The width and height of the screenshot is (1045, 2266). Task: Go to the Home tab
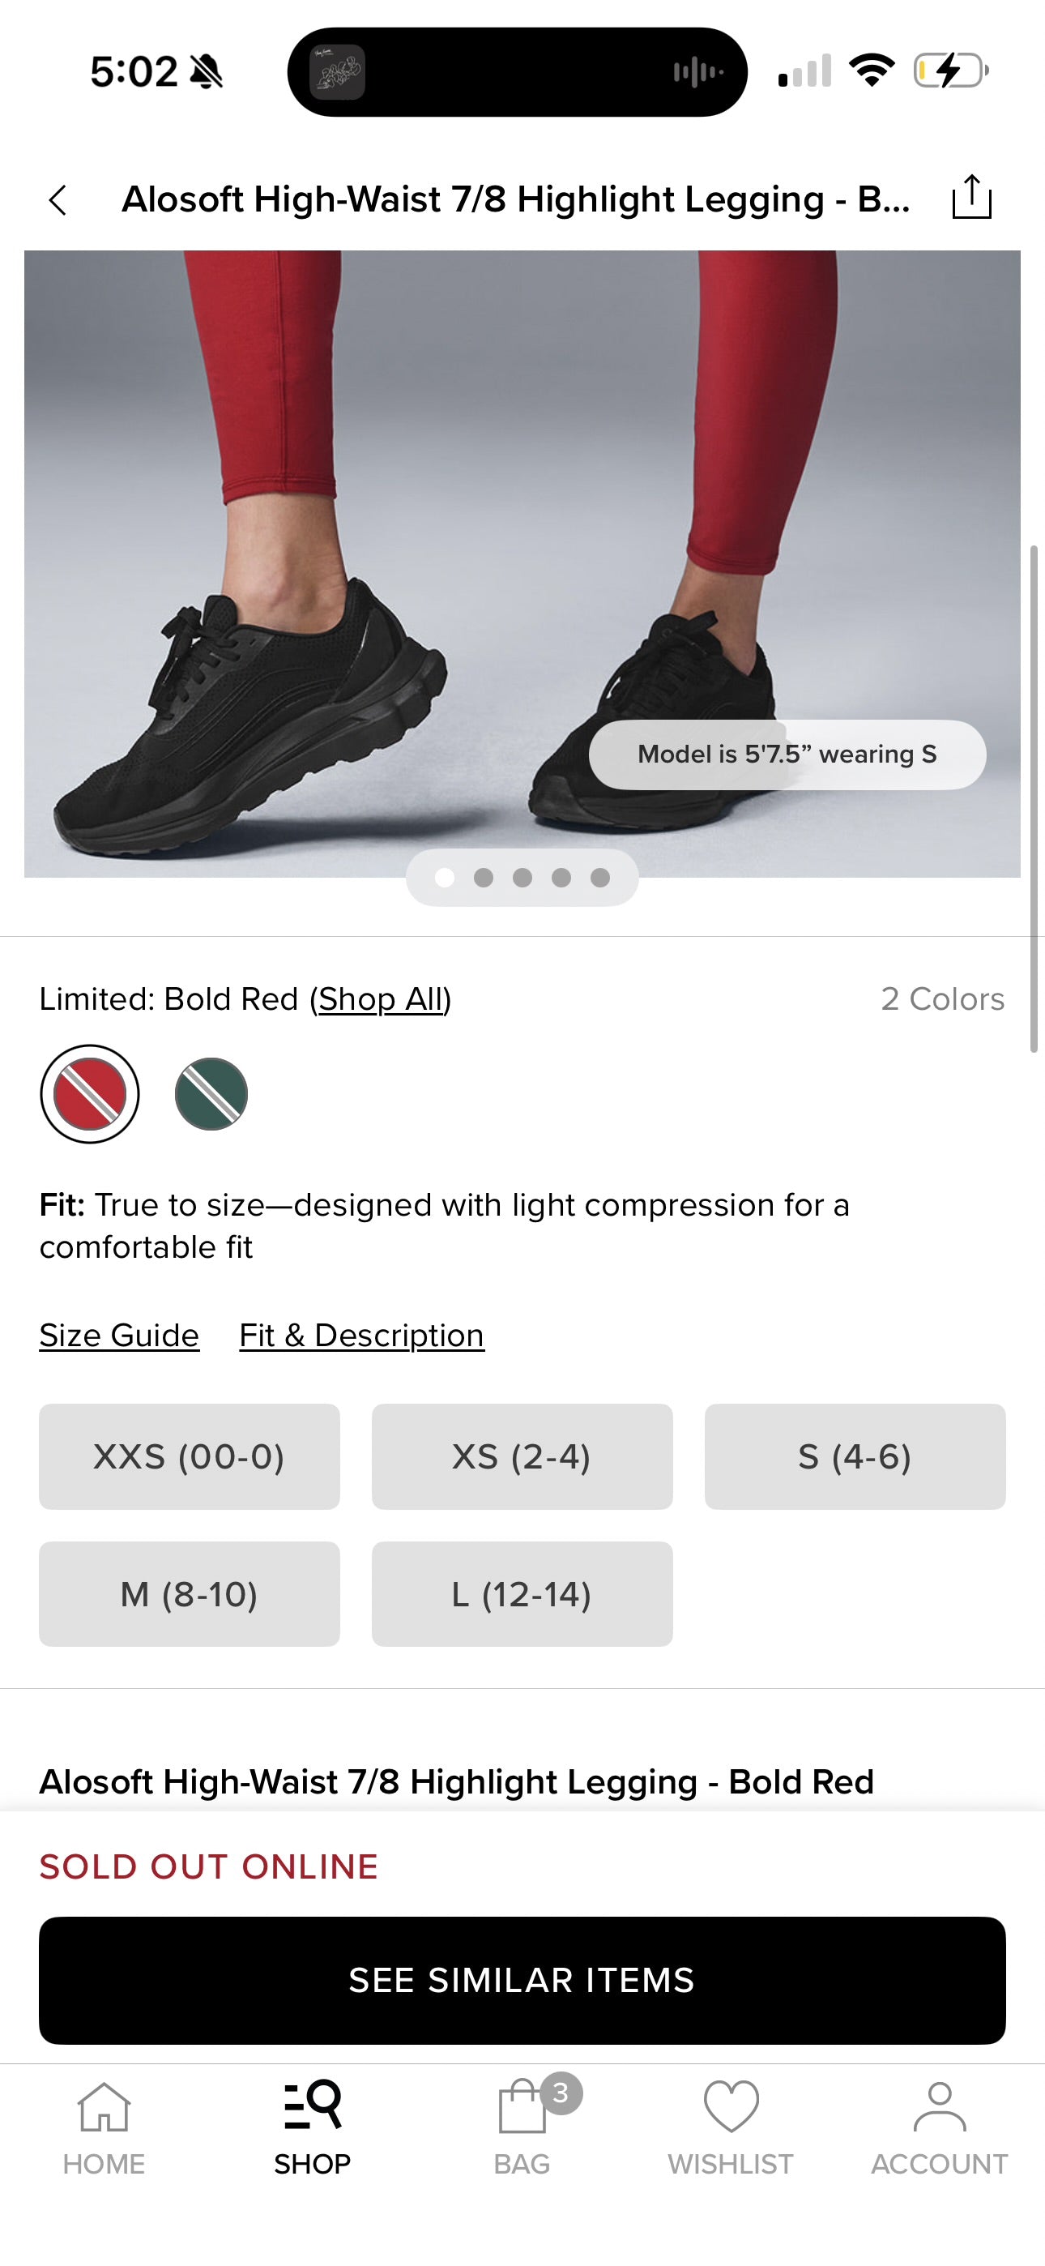[x=104, y=2125]
